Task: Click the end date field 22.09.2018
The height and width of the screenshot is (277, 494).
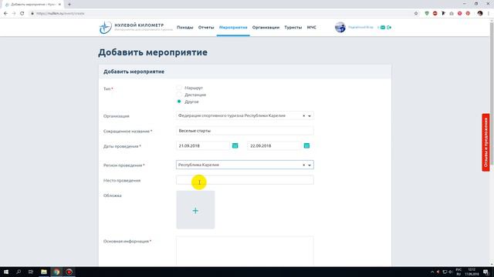Action: pyautogui.click(x=275, y=145)
